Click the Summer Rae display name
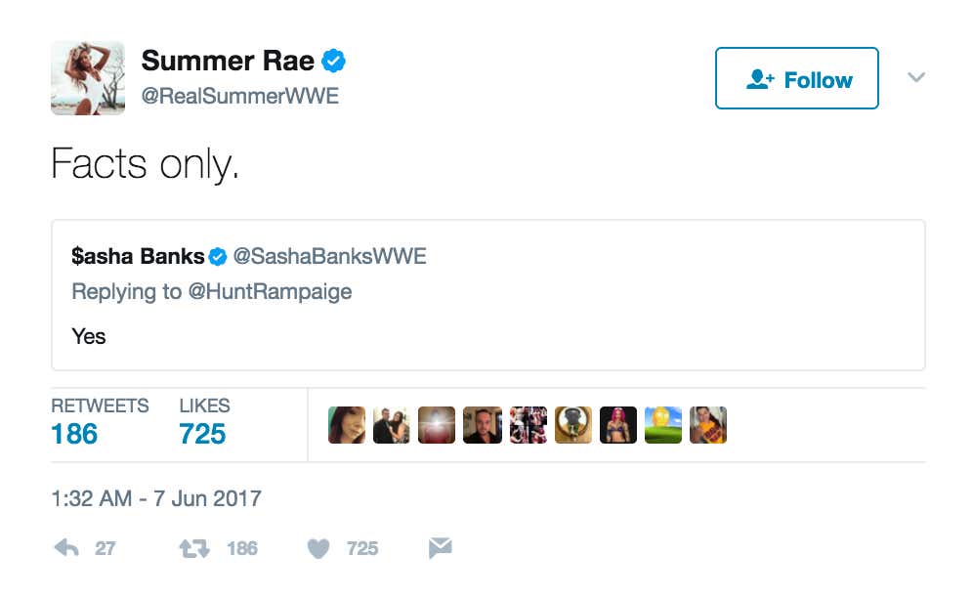Viewport: 973px width, 598px height. pos(228,62)
